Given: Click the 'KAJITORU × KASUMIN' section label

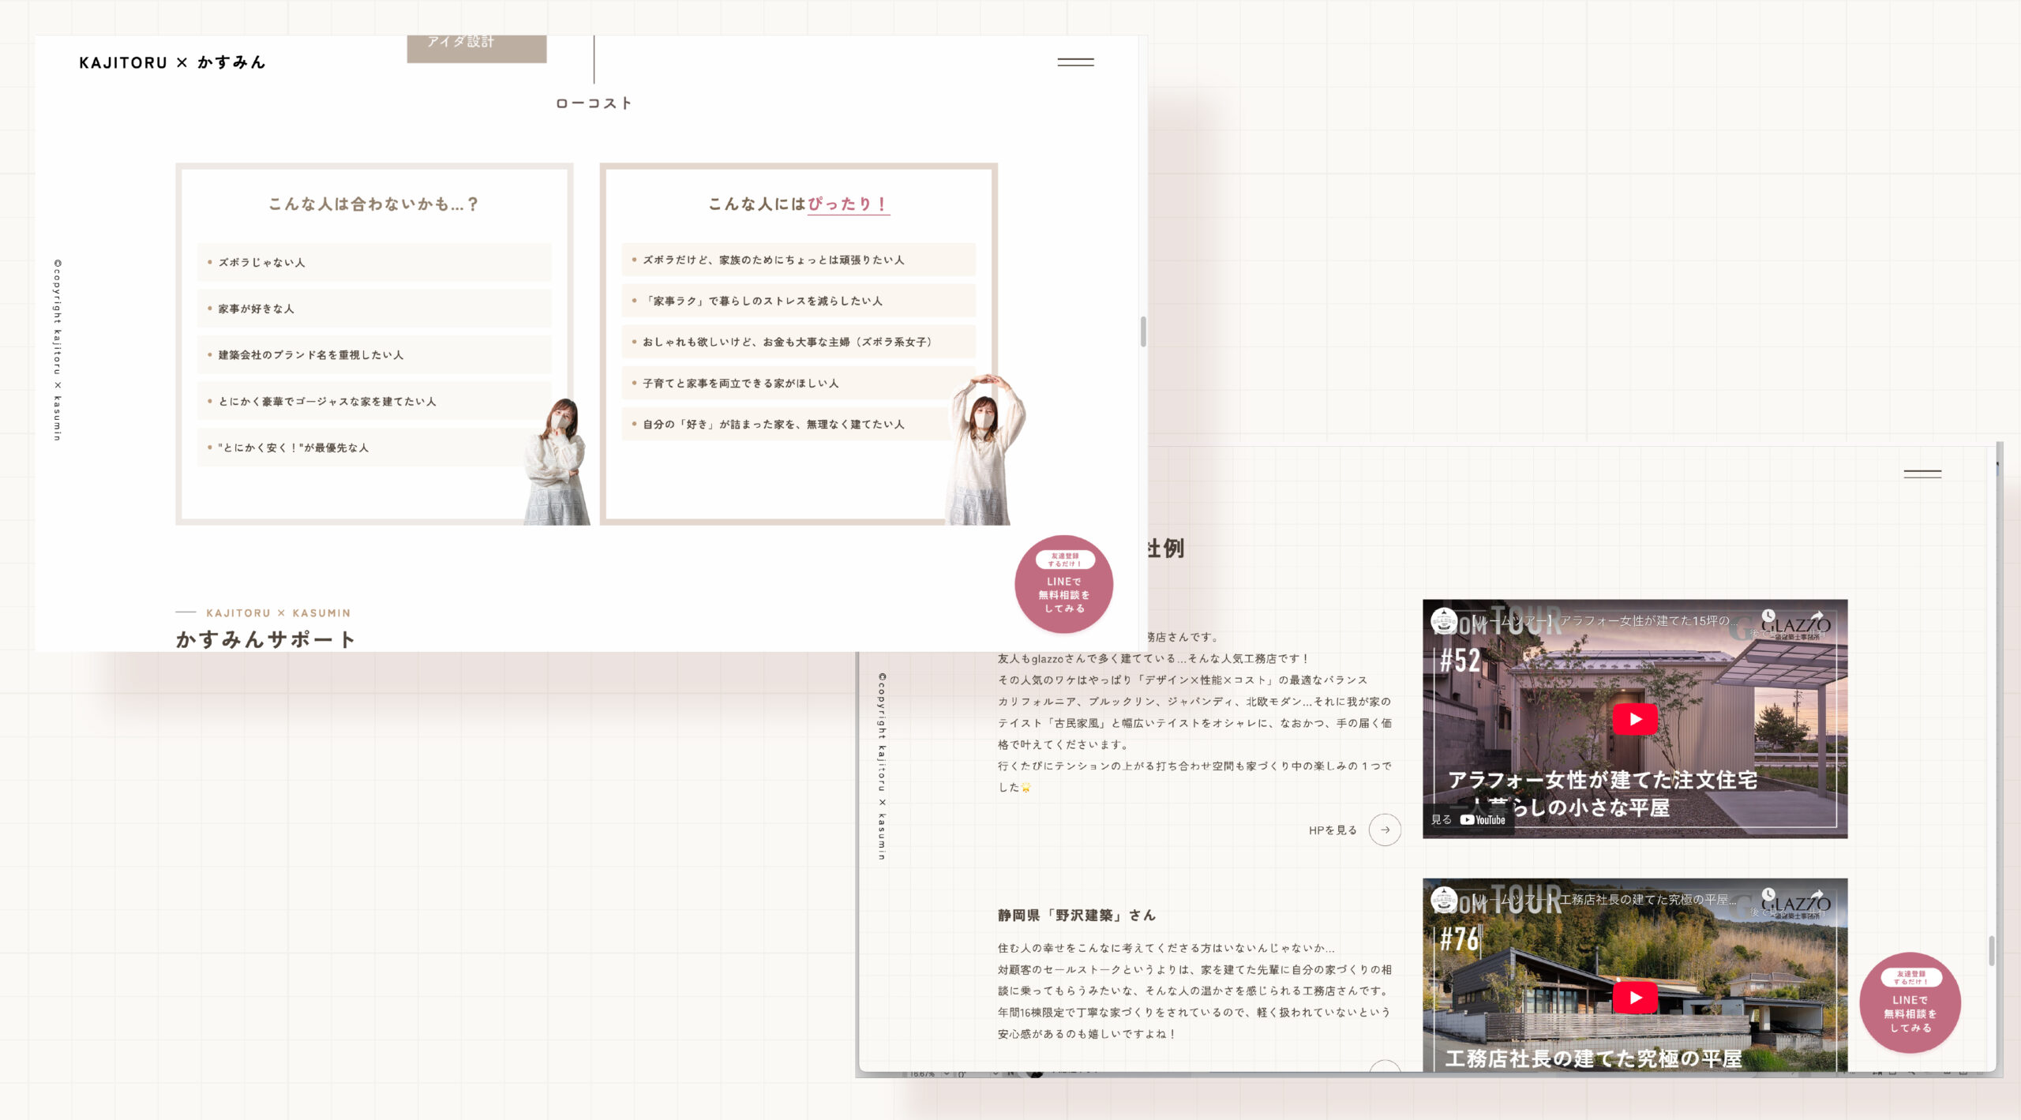Looking at the screenshot, I should [x=278, y=613].
